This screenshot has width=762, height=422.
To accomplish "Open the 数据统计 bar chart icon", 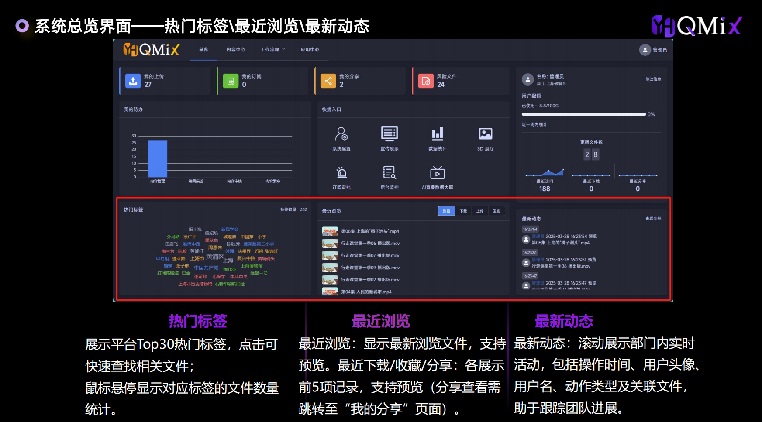I will (x=438, y=134).
